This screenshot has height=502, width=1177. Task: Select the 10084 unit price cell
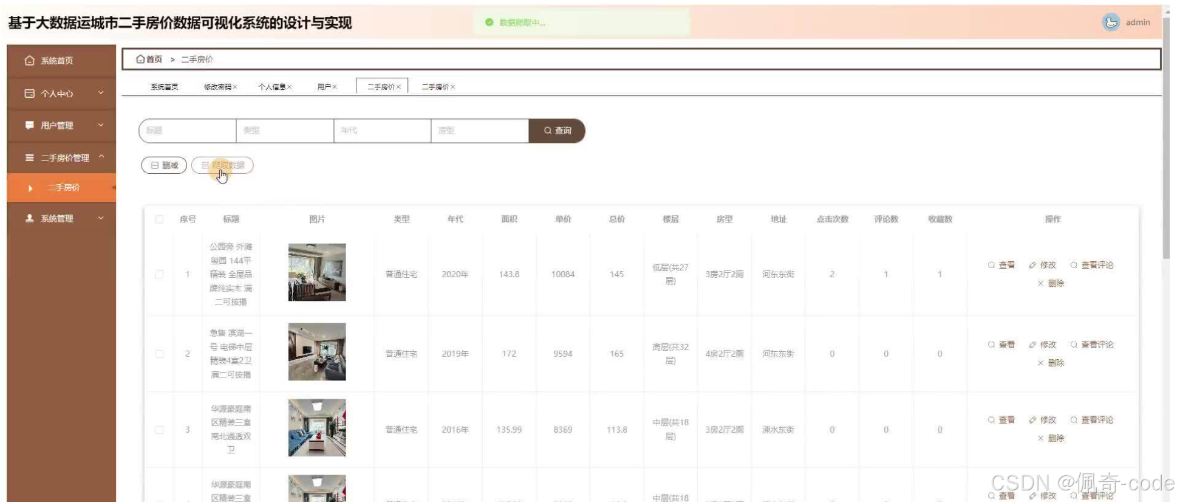tap(563, 275)
